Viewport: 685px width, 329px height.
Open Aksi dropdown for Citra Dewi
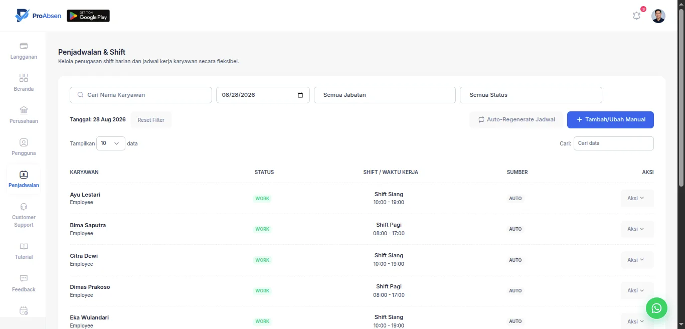tap(637, 260)
